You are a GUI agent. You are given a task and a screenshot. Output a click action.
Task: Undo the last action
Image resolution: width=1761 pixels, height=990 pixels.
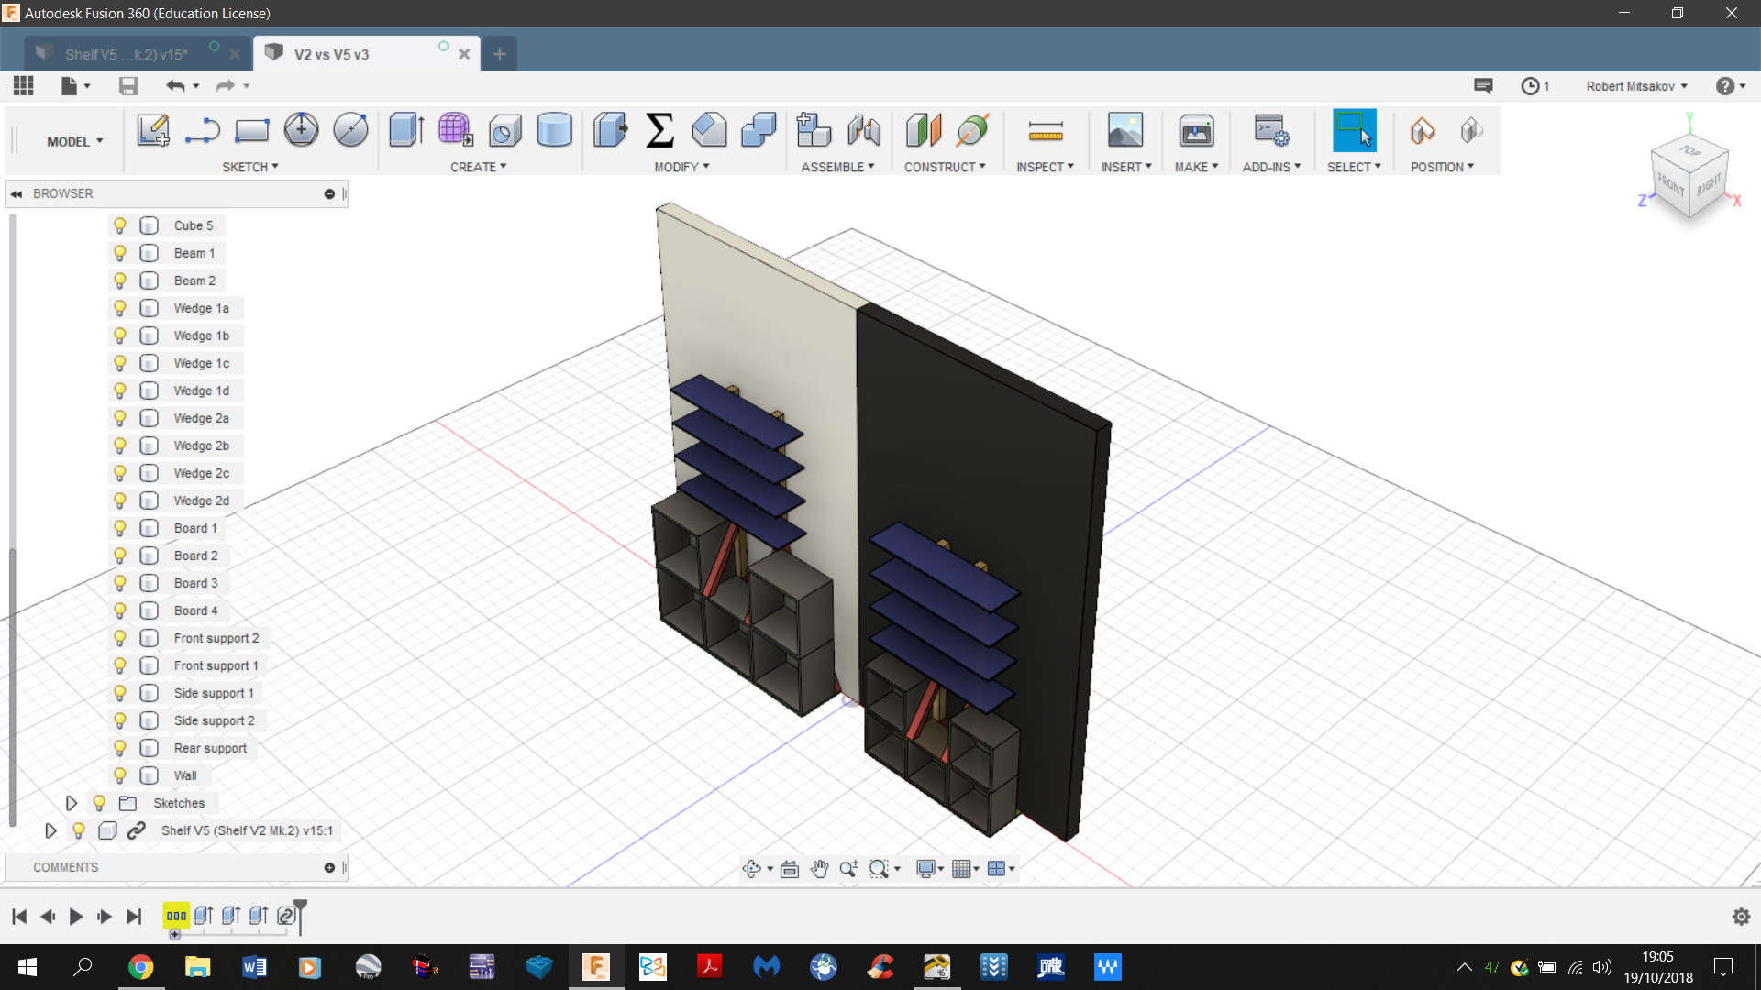[x=175, y=86]
